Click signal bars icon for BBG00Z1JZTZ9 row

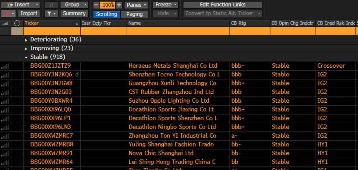[5, 66]
